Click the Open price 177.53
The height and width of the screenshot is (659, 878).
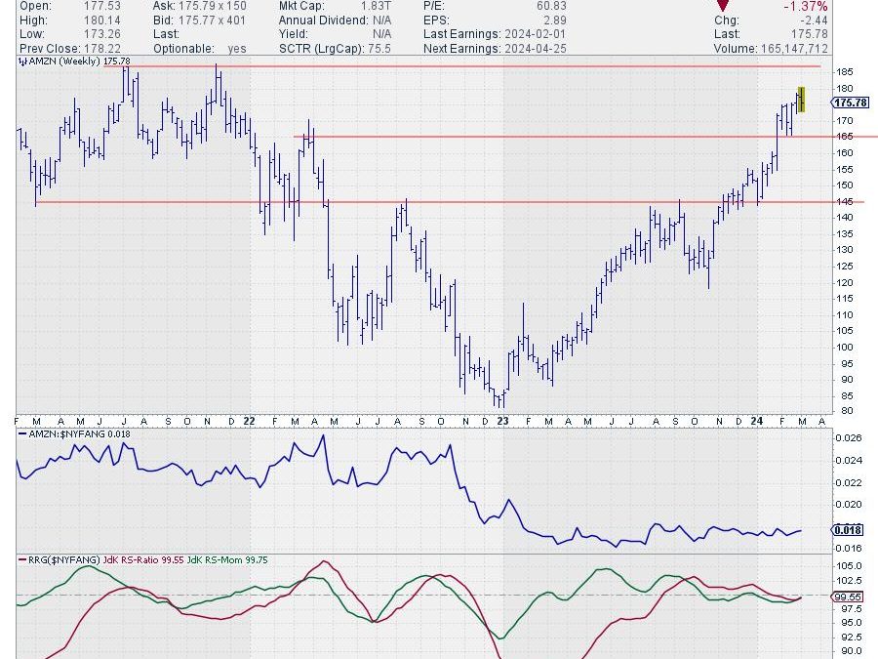[x=101, y=6]
